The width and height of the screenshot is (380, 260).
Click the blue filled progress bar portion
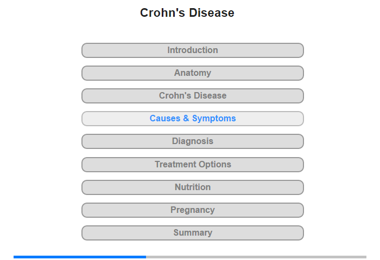click(80, 257)
